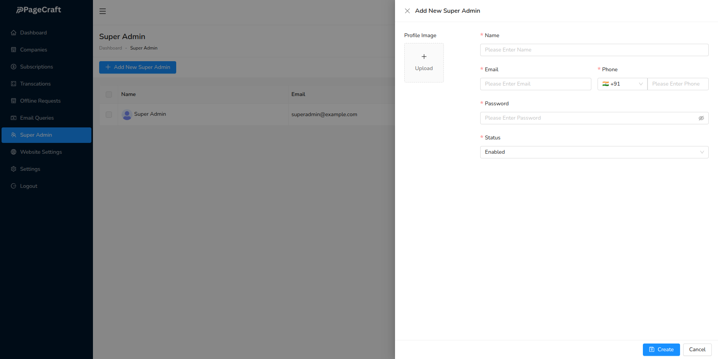Click the Settings gear icon in sidebar
Screen dimensions: 718x359
(x=14, y=169)
